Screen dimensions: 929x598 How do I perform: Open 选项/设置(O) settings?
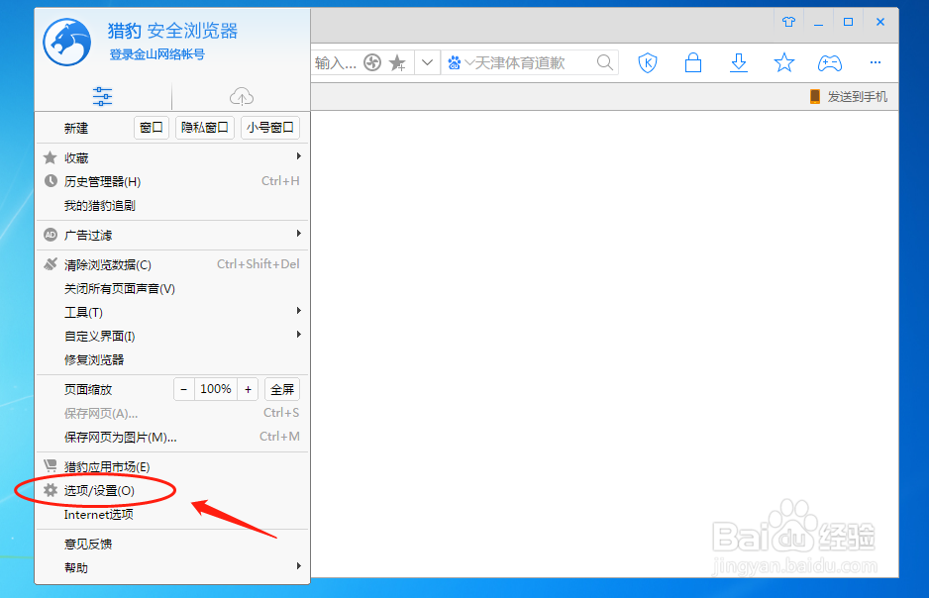[x=172, y=490]
